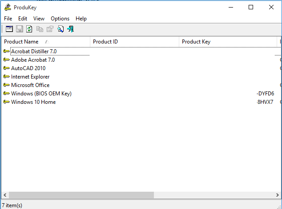Click the horizontal scrollbar left arrow

[5, 195]
